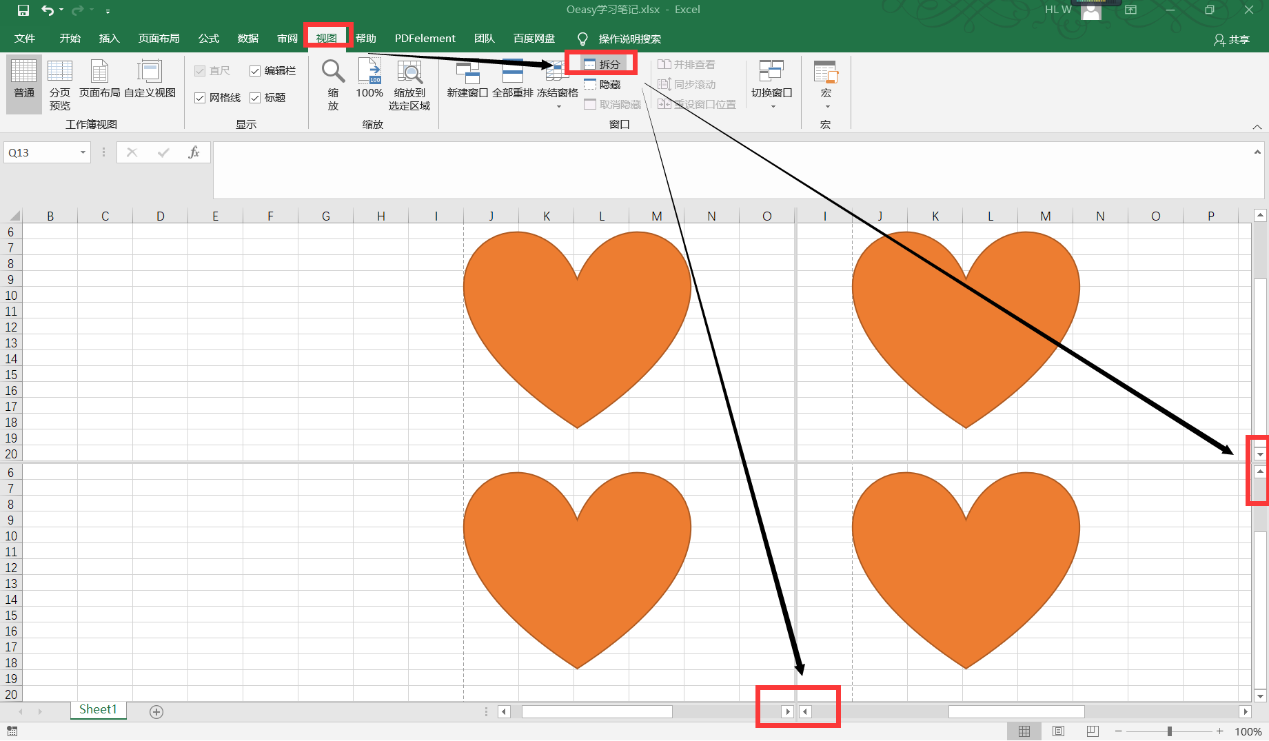The width and height of the screenshot is (1269, 741).
Task: Open the Page Layout (页面布局) ribbon tab
Action: point(159,39)
